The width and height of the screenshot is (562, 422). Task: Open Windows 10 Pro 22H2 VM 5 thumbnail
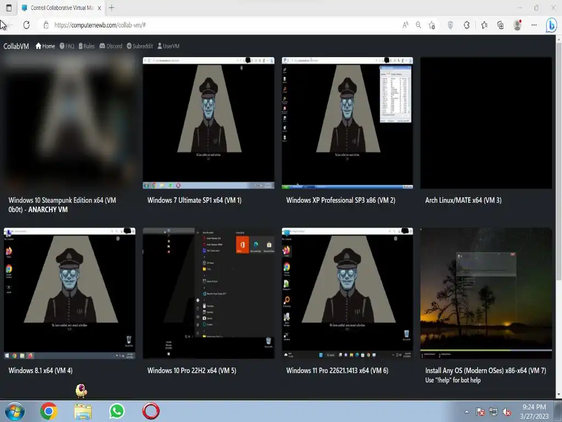point(209,293)
